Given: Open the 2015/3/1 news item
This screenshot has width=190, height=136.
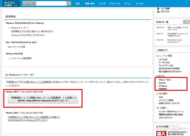Looking at the screenshot, I should click(178, 35).
